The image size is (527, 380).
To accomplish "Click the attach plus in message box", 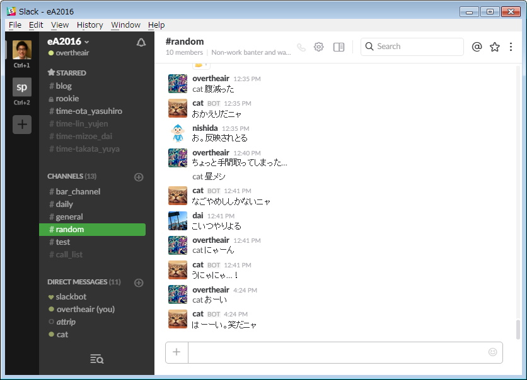I will pyautogui.click(x=177, y=352).
